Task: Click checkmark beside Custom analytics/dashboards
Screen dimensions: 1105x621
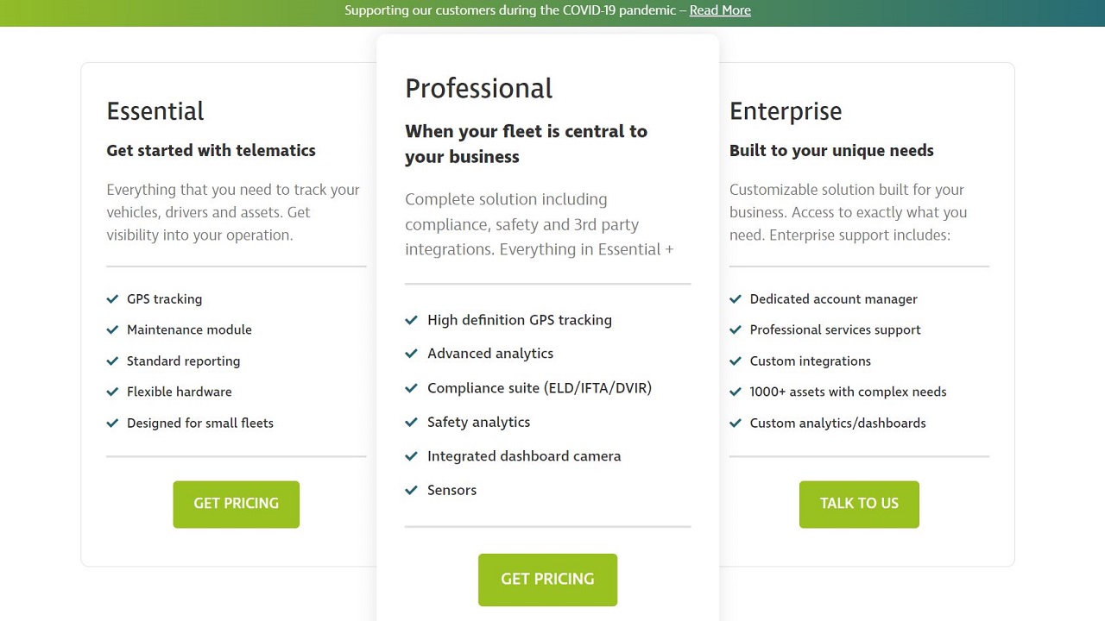Action: (x=736, y=423)
